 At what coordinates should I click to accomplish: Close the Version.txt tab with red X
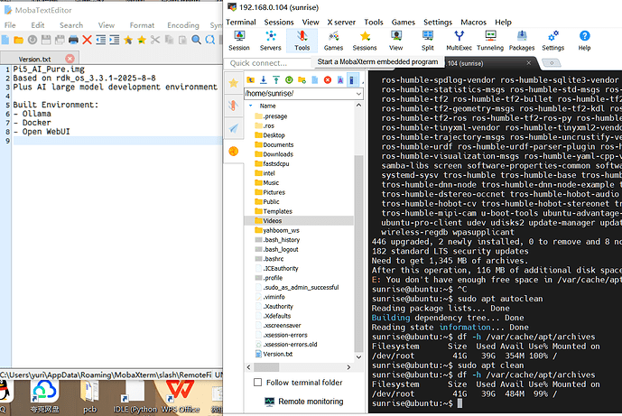70,59
